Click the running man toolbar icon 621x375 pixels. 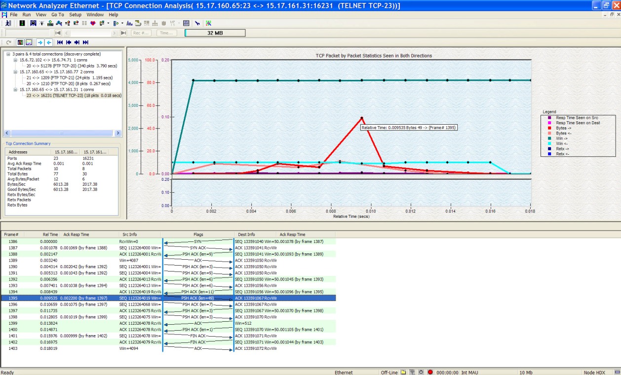click(8, 23)
